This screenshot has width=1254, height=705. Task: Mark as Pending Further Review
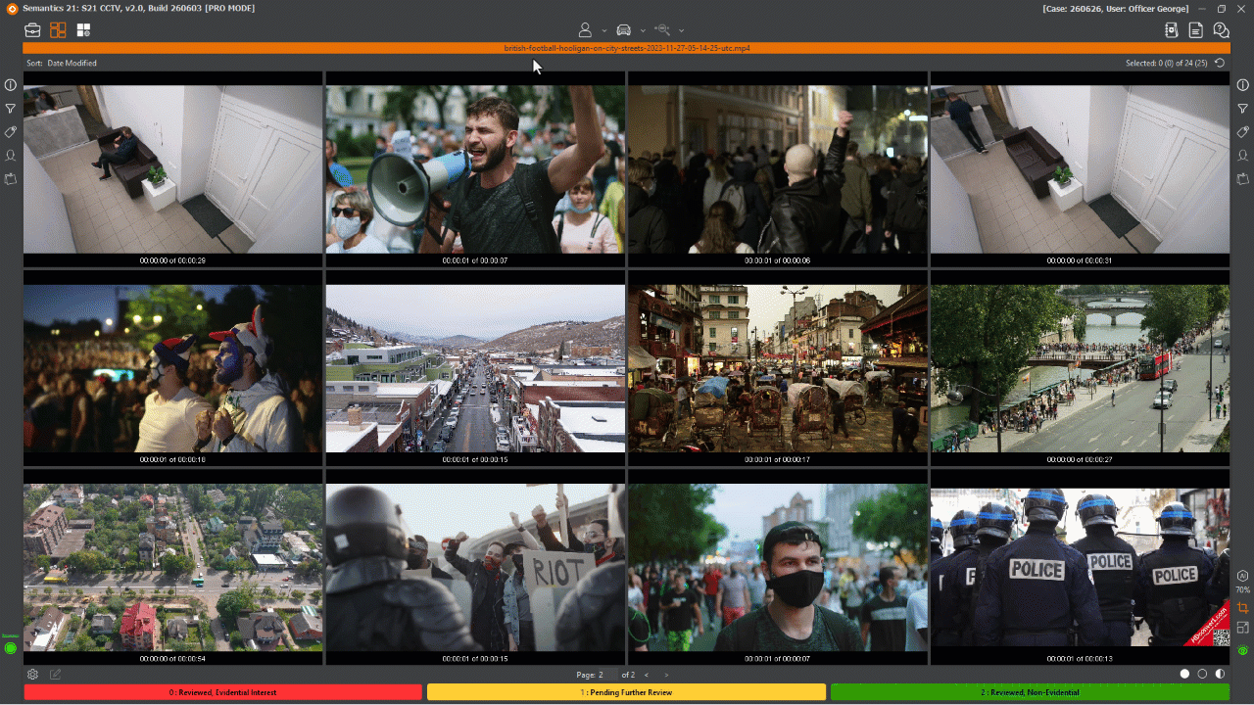(x=626, y=692)
